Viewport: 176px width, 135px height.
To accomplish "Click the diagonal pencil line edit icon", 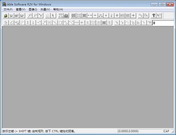I will (11, 23).
